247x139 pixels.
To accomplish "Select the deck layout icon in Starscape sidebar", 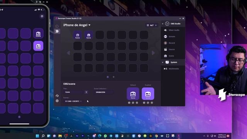I will coord(57,31).
